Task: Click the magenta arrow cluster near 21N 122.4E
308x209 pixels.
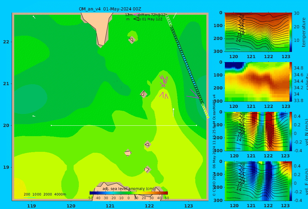Action: pyautogui.click(x=164, y=81)
